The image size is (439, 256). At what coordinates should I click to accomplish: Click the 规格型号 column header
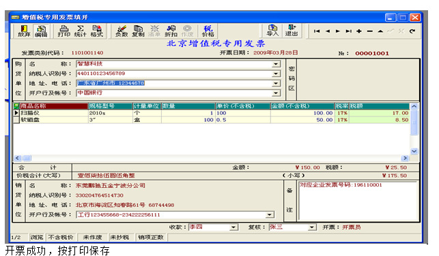click(111, 106)
